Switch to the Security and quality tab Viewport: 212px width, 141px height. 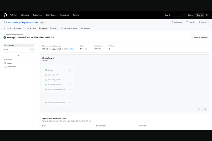70,28
